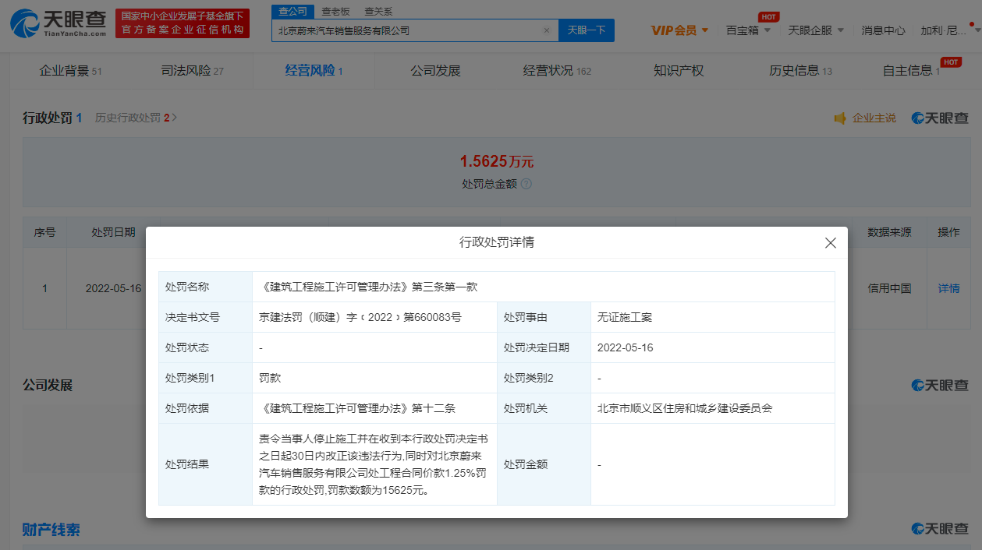Select the 知识产权 tab
The image size is (982, 550).
click(679, 71)
